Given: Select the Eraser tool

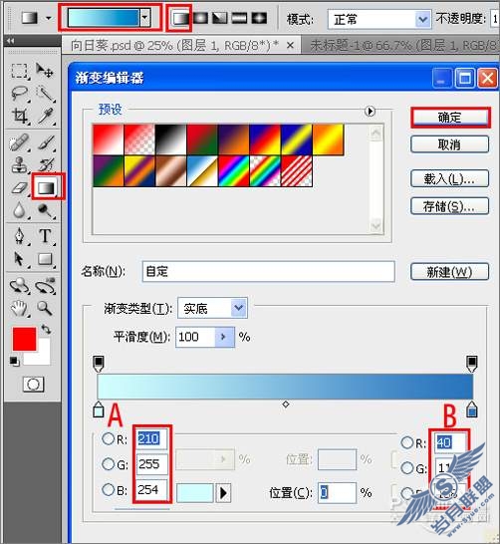Looking at the screenshot, I should [x=19, y=187].
